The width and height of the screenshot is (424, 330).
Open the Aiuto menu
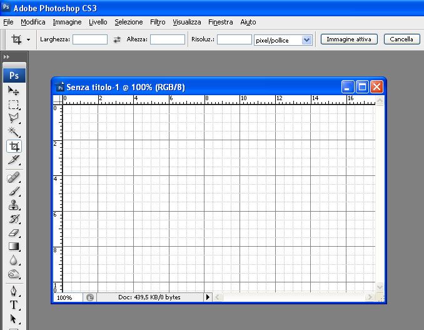point(248,22)
